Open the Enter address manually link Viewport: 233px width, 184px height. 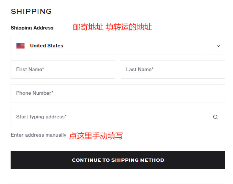click(x=38, y=135)
